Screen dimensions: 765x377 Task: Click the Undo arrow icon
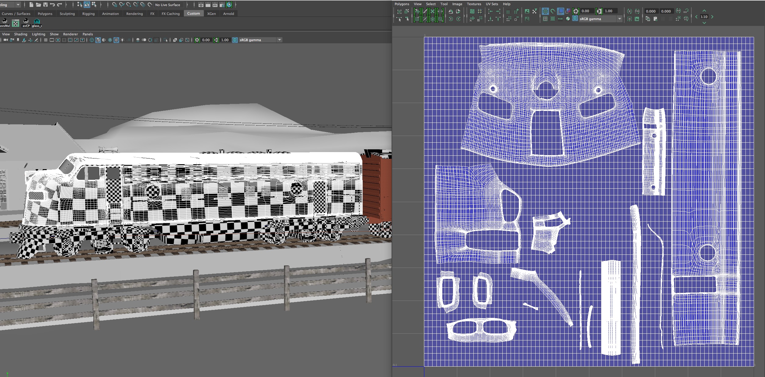point(52,5)
